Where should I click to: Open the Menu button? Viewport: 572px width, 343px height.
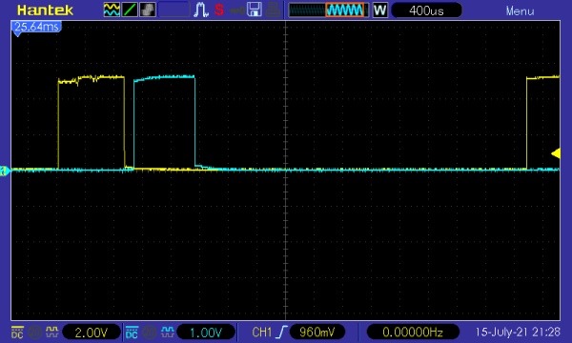[520, 10]
